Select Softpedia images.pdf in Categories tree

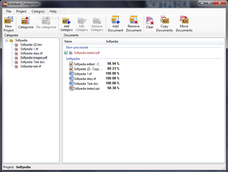point(34,58)
